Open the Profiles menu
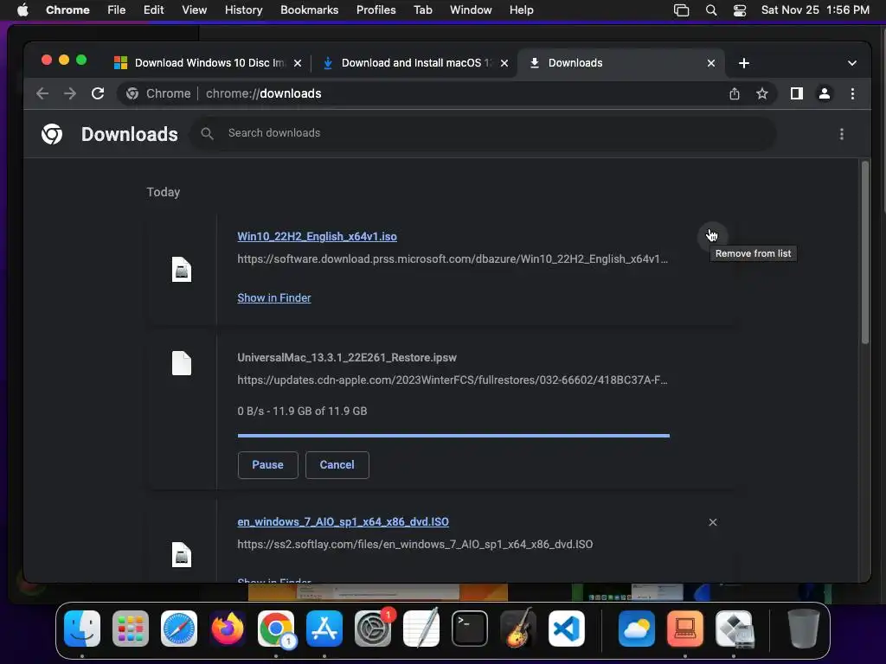886x664 pixels. (x=376, y=10)
